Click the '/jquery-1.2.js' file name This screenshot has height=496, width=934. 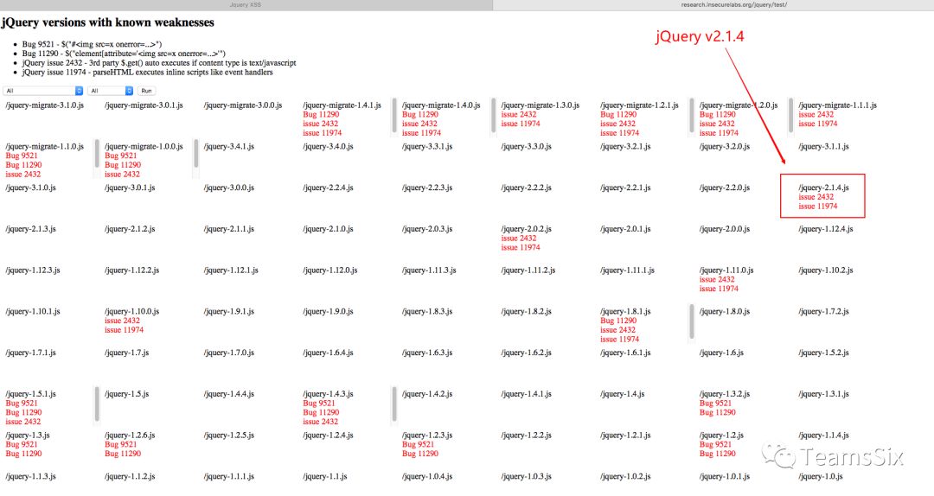(721, 436)
